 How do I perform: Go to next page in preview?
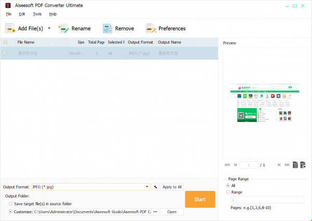[279, 165]
